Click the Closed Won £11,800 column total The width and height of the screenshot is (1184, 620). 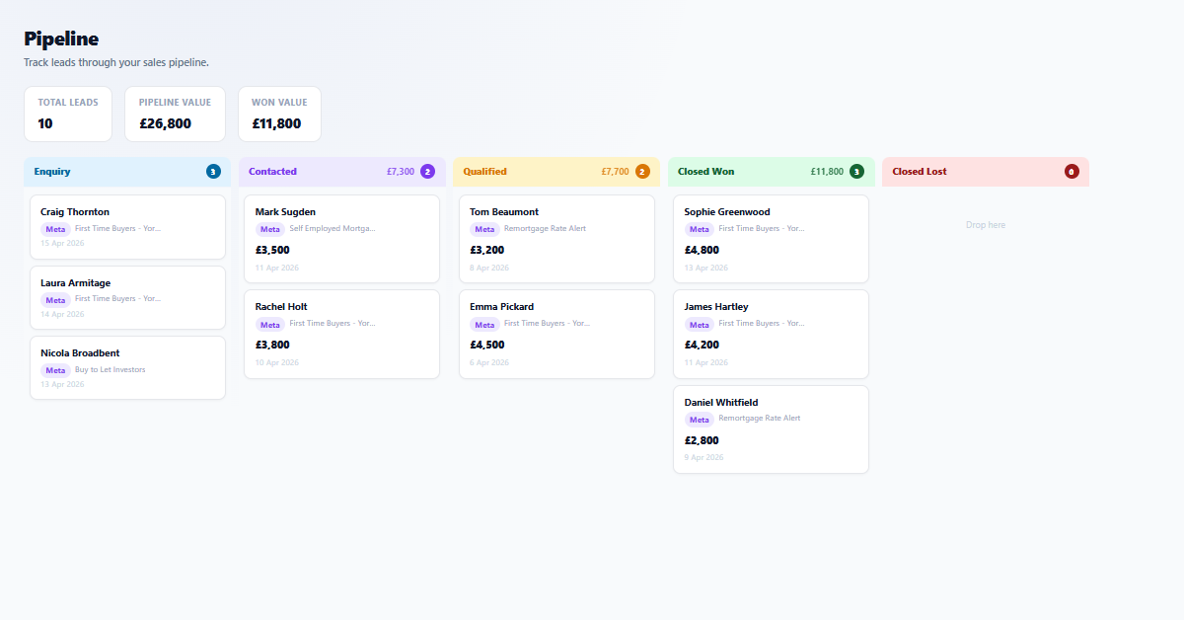pos(827,172)
